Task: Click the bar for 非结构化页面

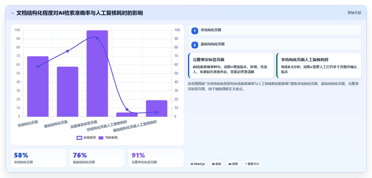Action: [x=38, y=87]
